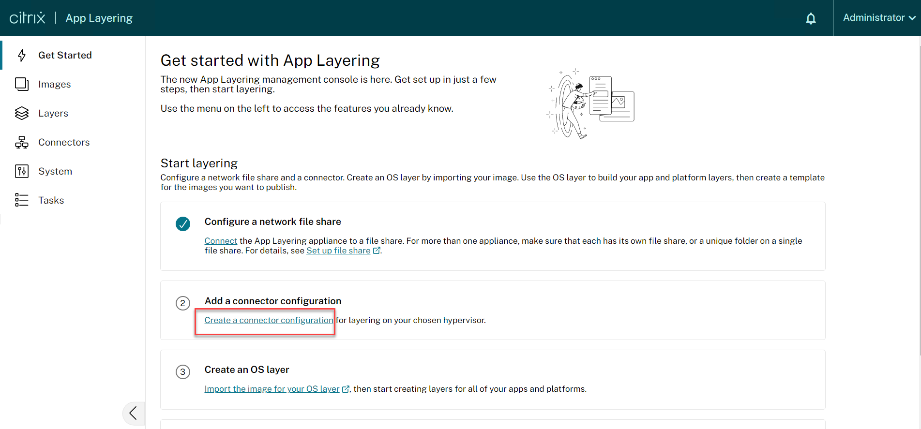
Task: Click the App Layering product title
Action: (x=99, y=18)
